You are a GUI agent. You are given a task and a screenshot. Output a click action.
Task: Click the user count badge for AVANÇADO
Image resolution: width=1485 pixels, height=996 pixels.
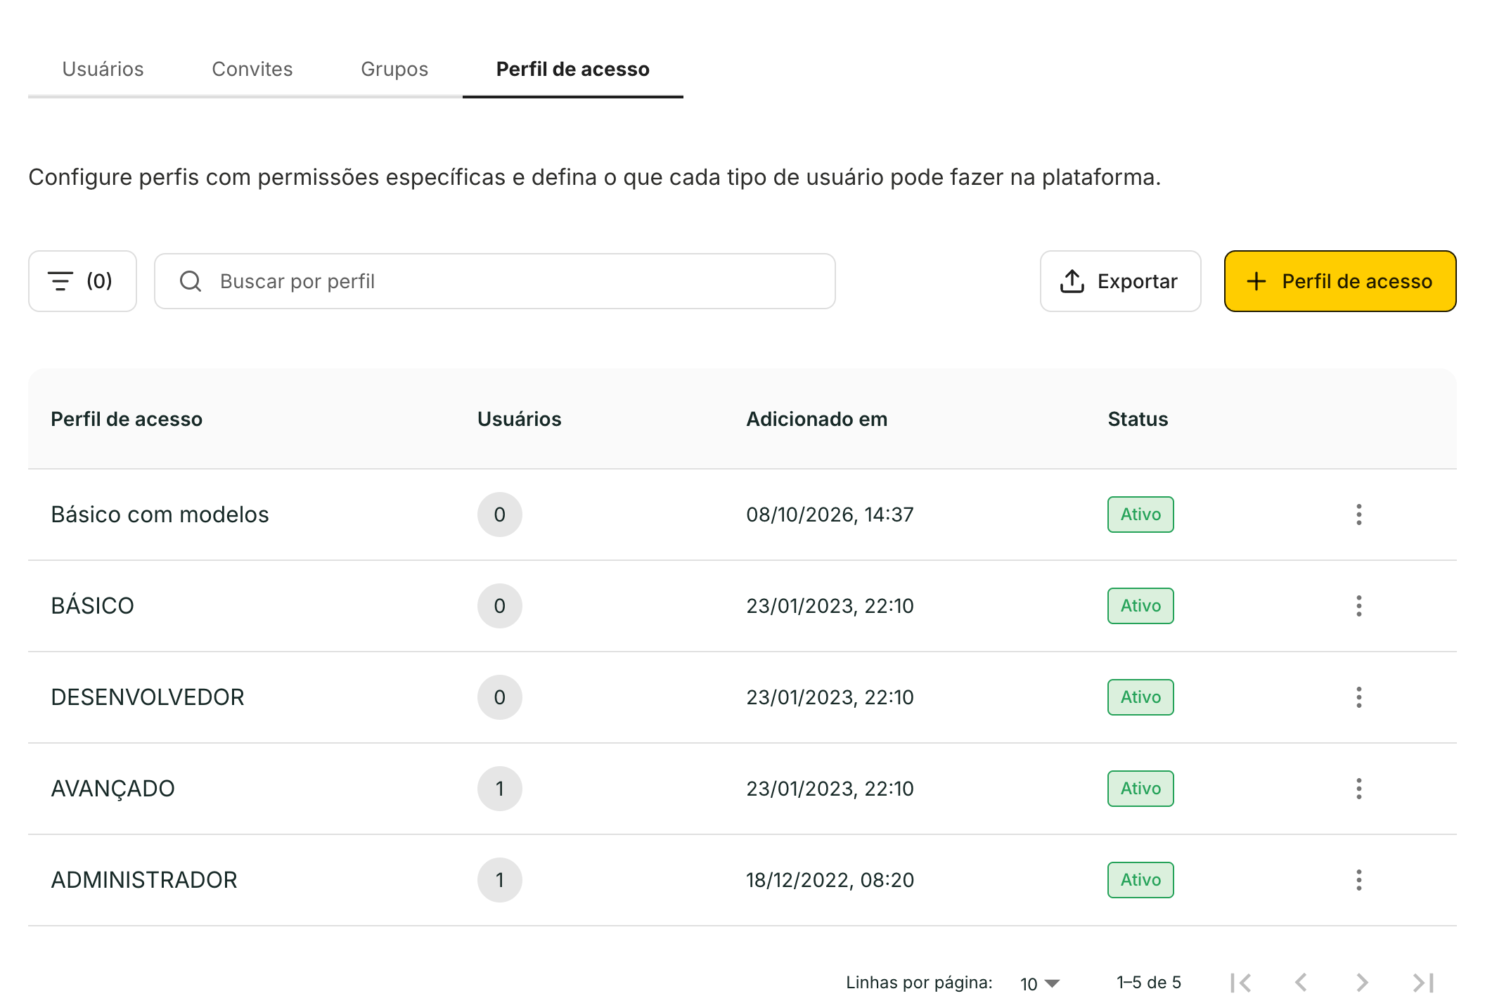click(500, 789)
